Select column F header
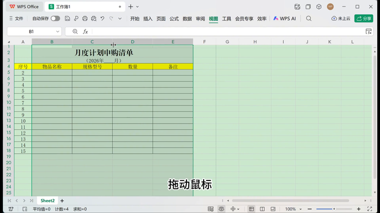Image resolution: width=380 pixels, height=213 pixels. (204, 42)
